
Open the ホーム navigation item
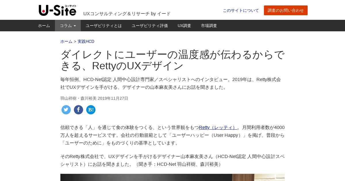pyautogui.click(x=44, y=26)
